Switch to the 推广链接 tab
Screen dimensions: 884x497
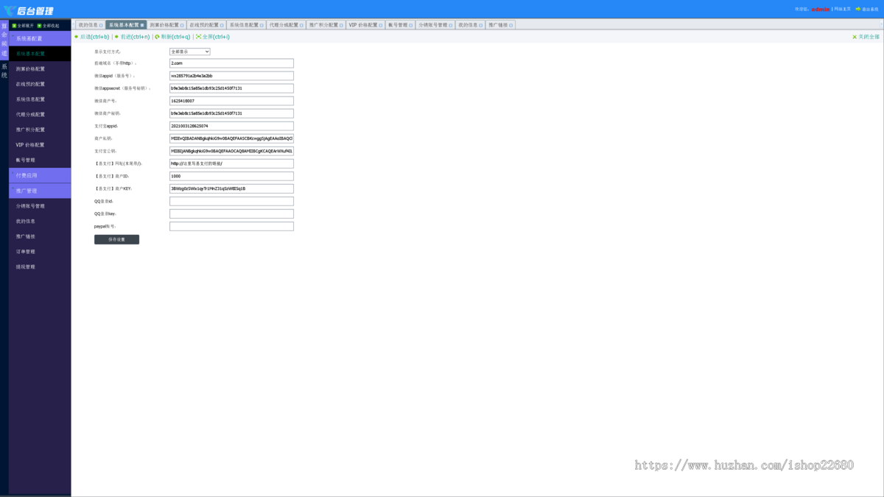click(x=500, y=25)
